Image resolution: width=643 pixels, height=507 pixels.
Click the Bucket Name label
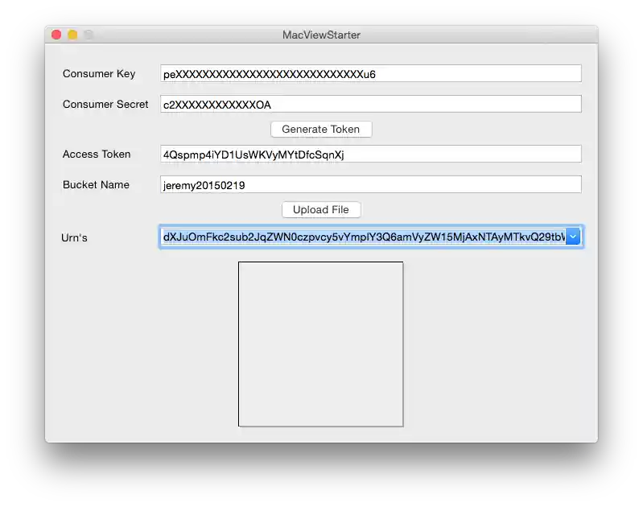pyautogui.click(x=96, y=185)
